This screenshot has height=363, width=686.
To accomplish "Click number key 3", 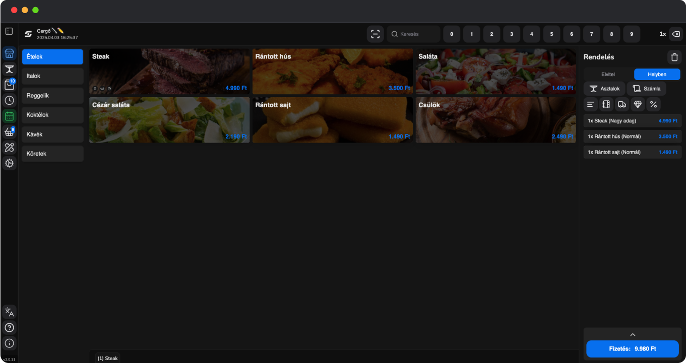I will click(x=512, y=34).
